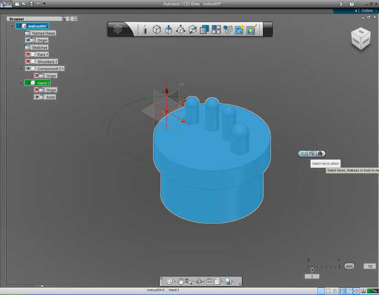This screenshot has width=379, height=295.
Task: Close the Browser panel
Action: (75, 18)
